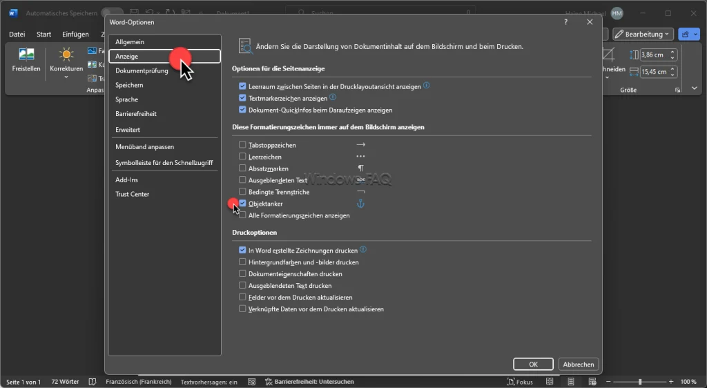Click the share icon button in ribbon
The height and width of the screenshot is (388, 707).
(x=686, y=35)
